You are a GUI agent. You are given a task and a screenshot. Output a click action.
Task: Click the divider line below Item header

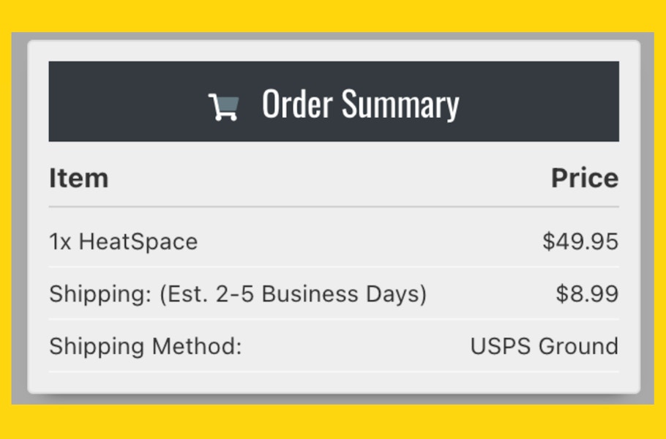(x=334, y=207)
